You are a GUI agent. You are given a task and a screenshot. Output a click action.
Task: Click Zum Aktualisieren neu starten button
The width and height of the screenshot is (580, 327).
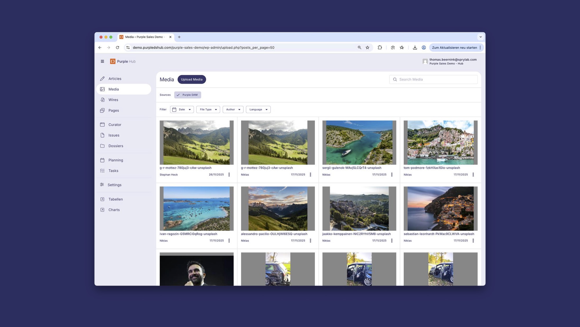point(454,48)
